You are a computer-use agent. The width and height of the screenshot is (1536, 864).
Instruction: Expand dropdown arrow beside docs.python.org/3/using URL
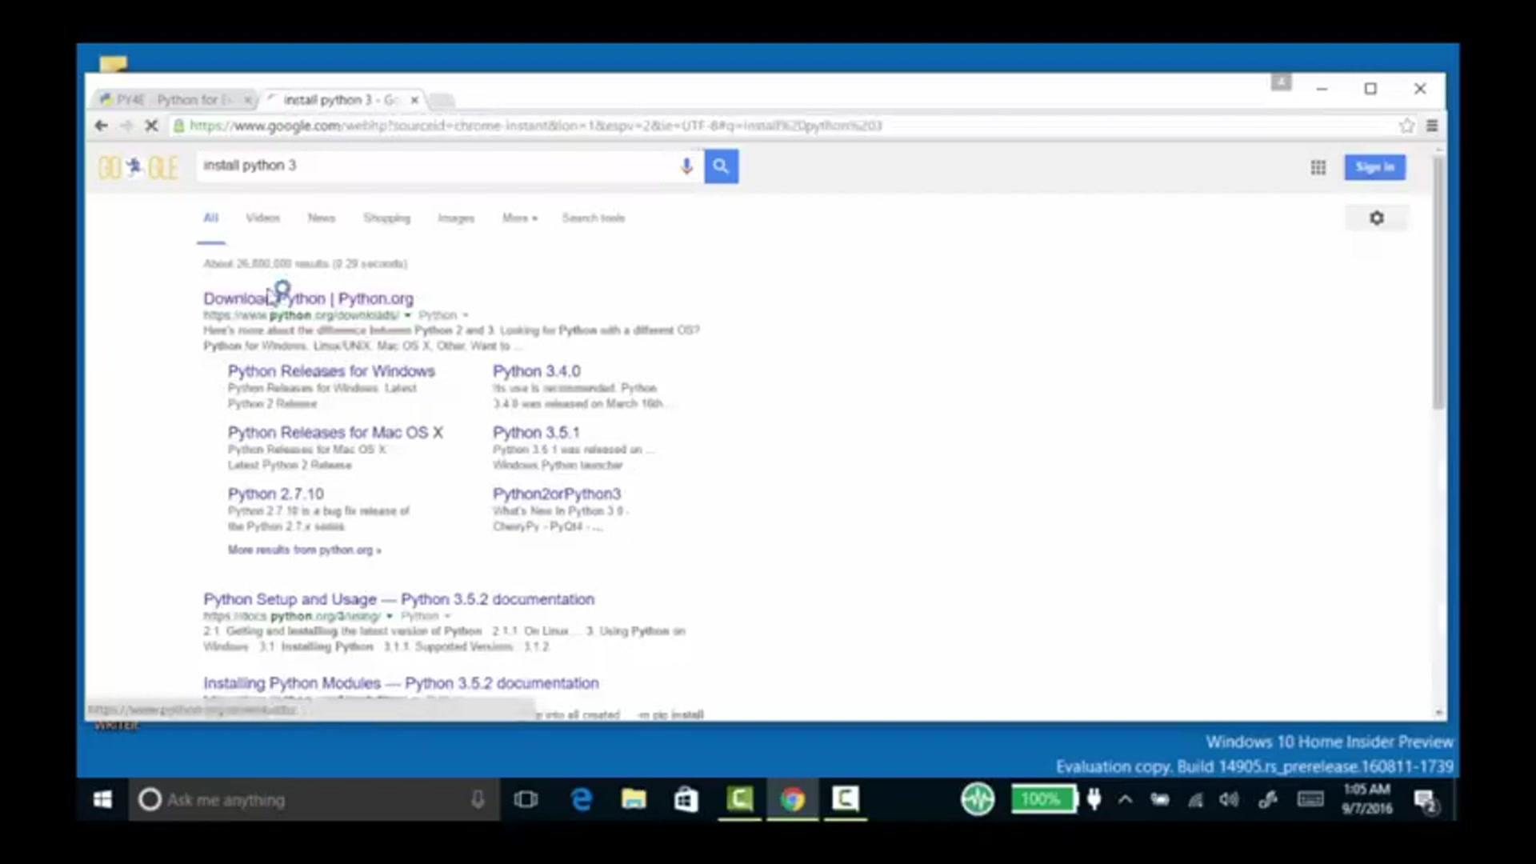pos(390,616)
